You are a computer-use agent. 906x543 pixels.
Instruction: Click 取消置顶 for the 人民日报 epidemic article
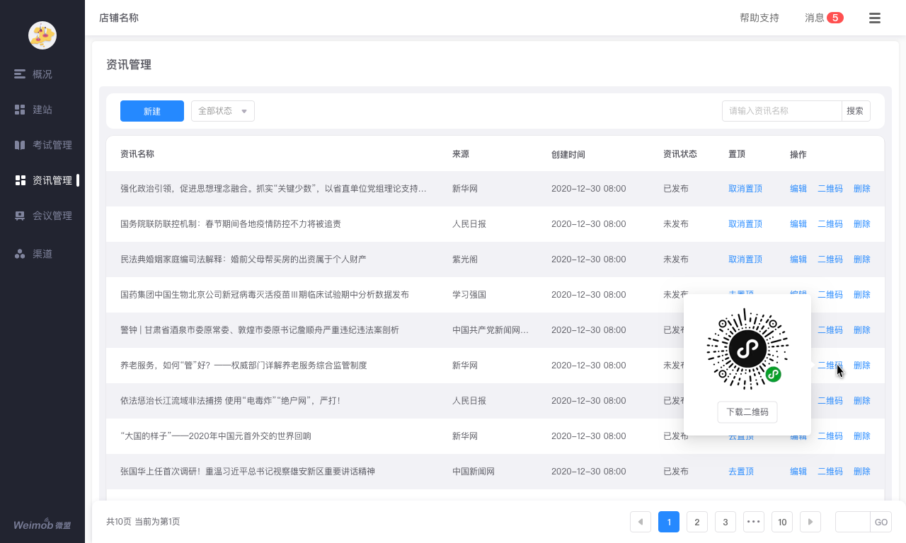click(x=745, y=224)
